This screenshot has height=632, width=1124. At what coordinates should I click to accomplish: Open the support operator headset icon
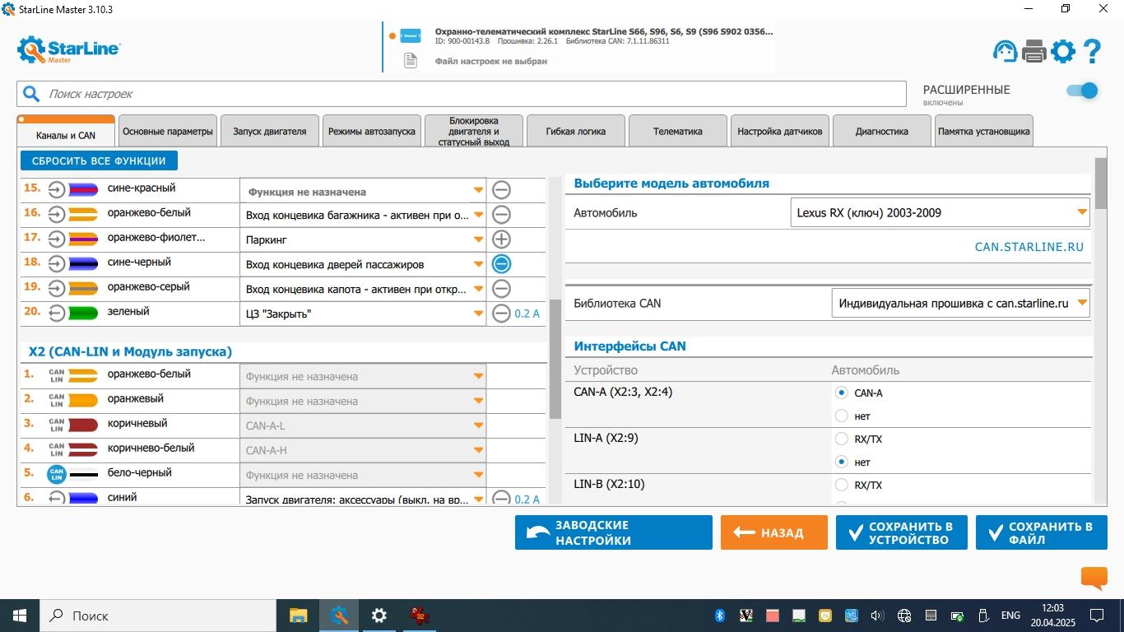click(1005, 51)
